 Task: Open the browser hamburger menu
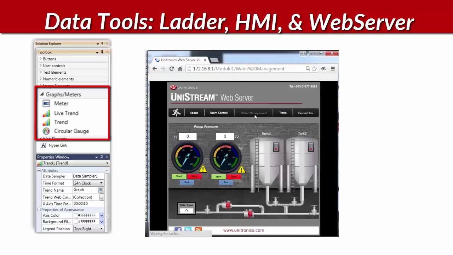pos(333,69)
